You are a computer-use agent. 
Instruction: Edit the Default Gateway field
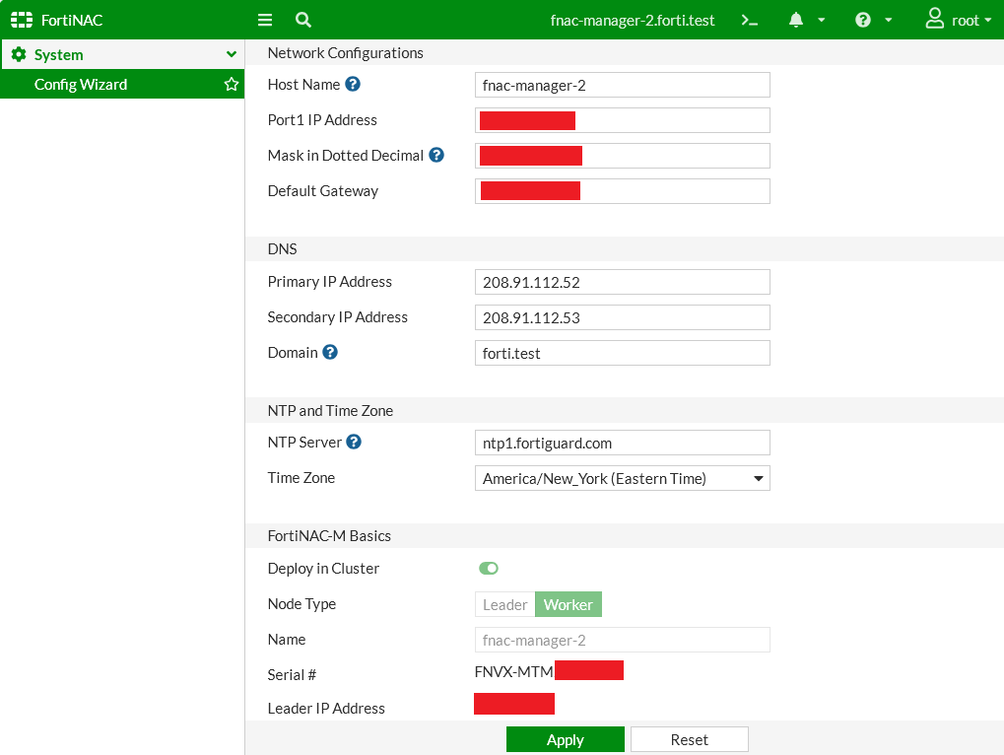623,191
